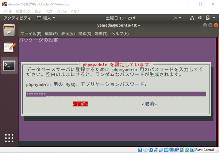Expand the system menu arrow in top bar
This screenshot has height=153, width=219.
214,18
